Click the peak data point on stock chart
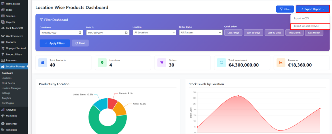 238,96
